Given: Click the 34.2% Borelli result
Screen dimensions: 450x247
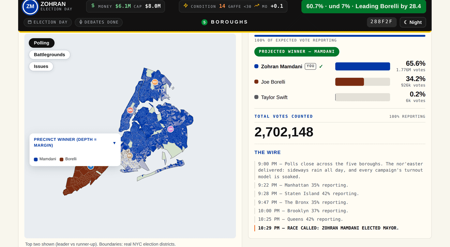Looking at the screenshot, I should [415, 79].
